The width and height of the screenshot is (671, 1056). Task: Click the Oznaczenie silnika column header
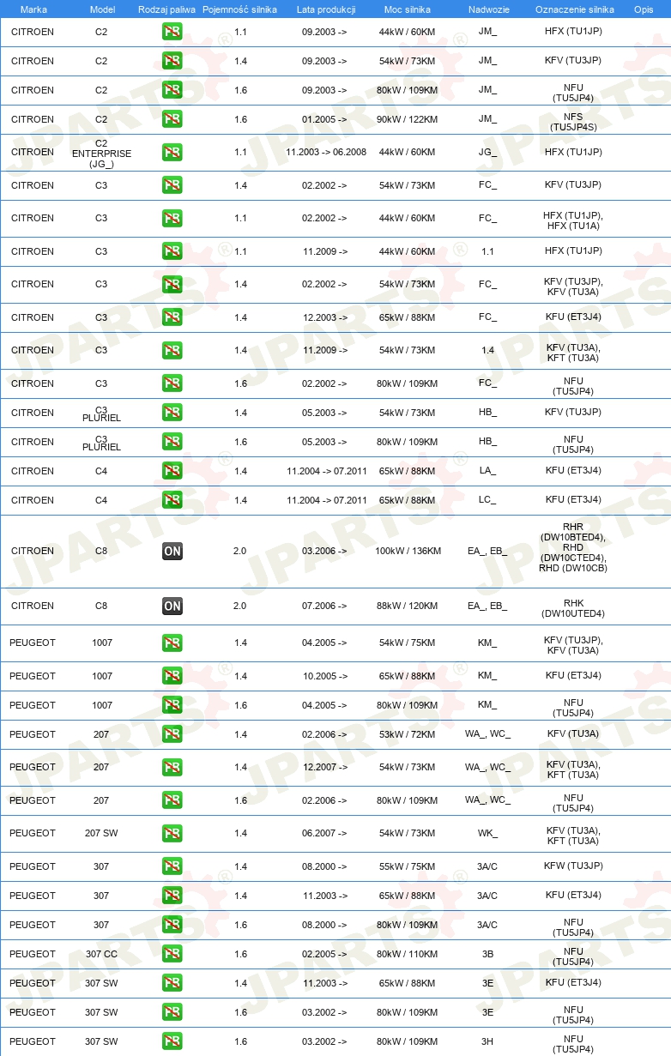click(574, 9)
